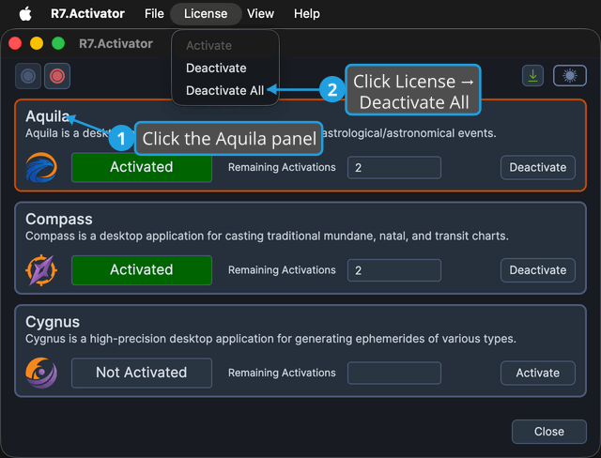Click Remaining Activations label in Compass panel
Viewport: 601px width, 458px height.
point(282,270)
